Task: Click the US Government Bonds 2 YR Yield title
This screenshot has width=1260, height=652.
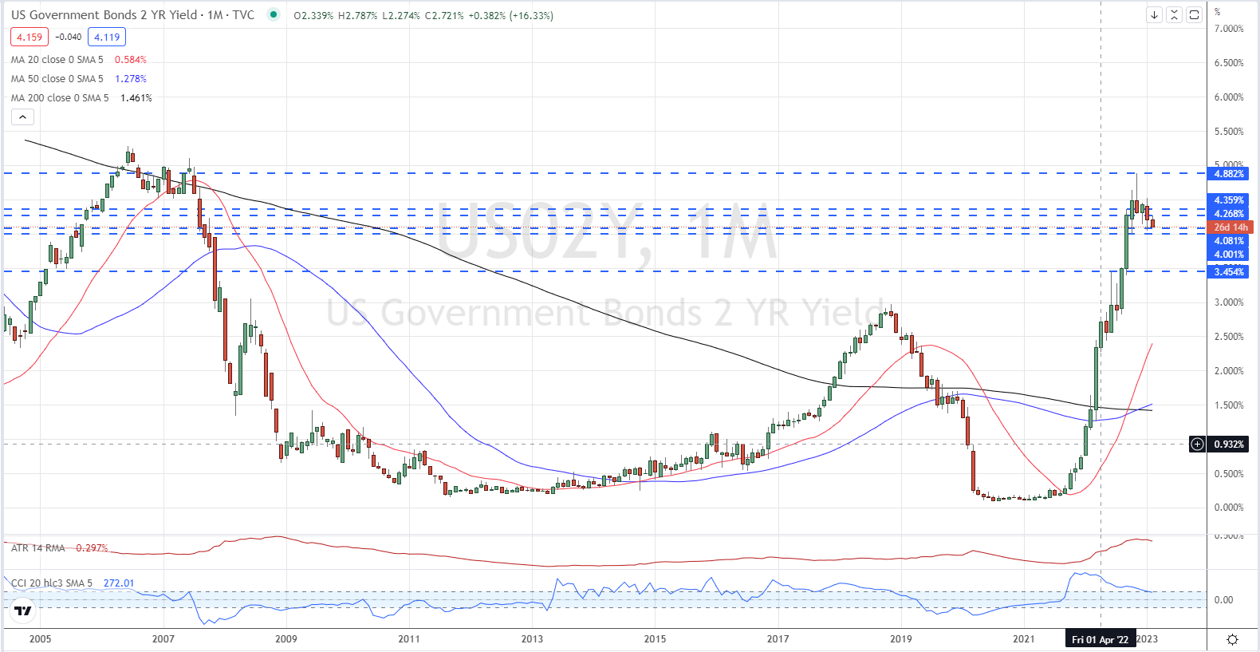Action: pos(104,14)
